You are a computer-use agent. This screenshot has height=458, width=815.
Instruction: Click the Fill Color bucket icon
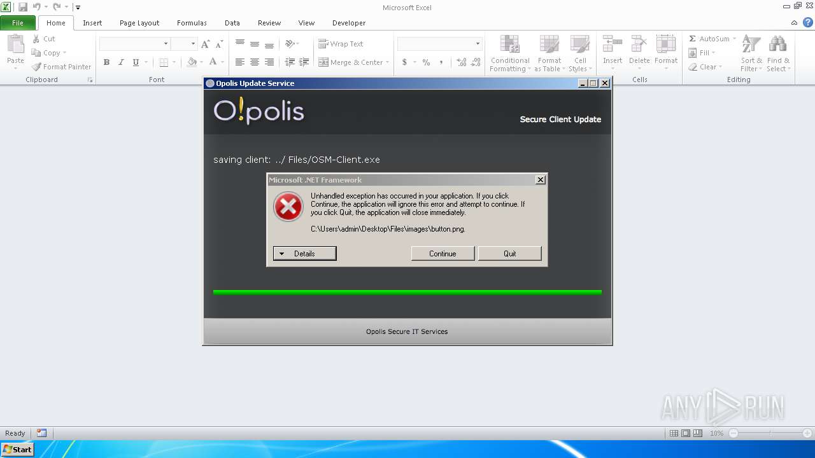click(x=192, y=62)
